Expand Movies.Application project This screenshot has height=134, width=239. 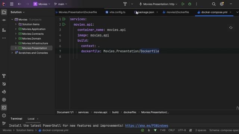[16, 29]
